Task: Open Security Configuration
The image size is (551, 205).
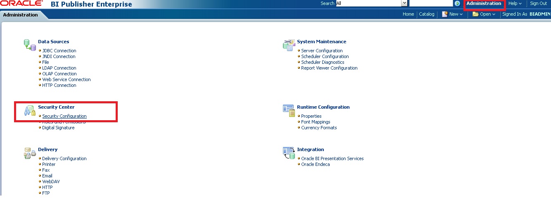Action: [64, 116]
